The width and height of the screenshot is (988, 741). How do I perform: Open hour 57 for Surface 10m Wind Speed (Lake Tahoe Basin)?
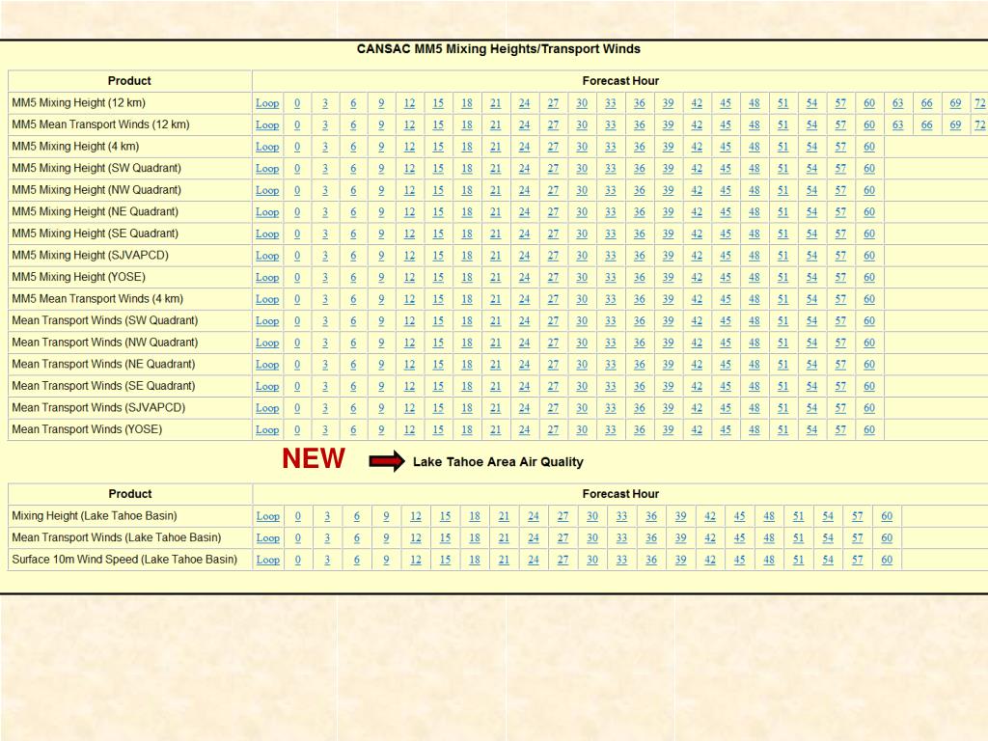[x=858, y=561]
